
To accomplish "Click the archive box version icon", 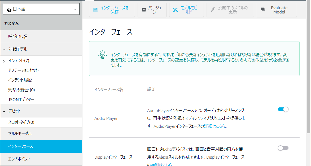I will (144, 10).
